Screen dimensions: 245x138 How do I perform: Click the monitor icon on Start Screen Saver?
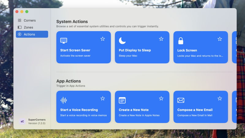click(x=64, y=40)
